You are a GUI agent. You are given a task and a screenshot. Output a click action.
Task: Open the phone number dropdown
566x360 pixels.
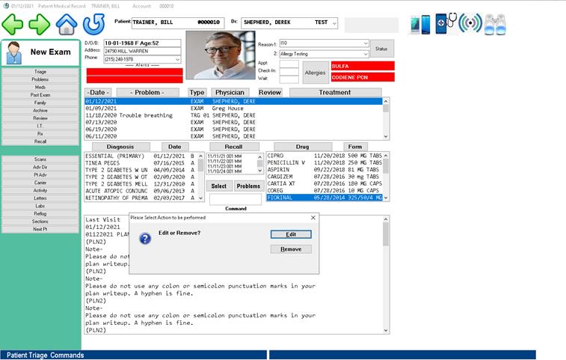pyautogui.click(x=177, y=59)
